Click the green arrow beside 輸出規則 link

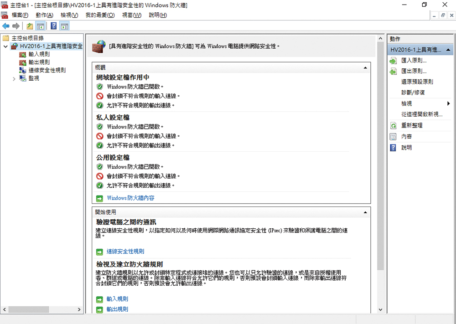tap(100, 310)
